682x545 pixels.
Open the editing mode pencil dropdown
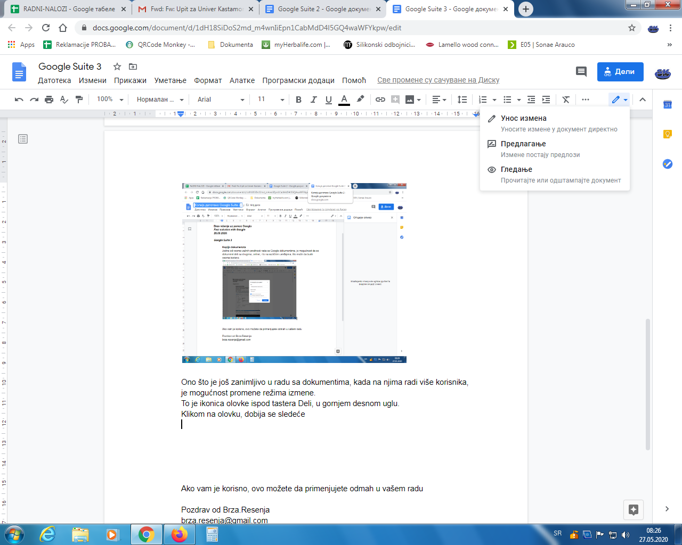pyautogui.click(x=619, y=100)
